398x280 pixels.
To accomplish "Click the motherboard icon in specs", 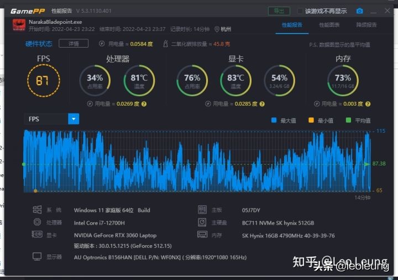I will tap(202, 210).
